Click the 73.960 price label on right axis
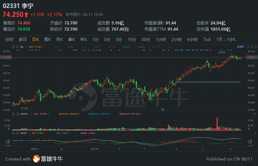258x166 pixels. pos(251,57)
